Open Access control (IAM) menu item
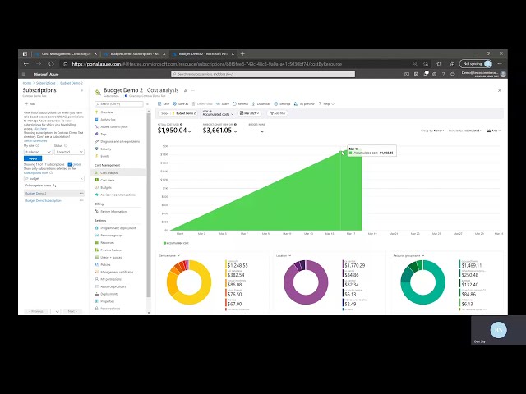526x394 pixels. [114, 127]
